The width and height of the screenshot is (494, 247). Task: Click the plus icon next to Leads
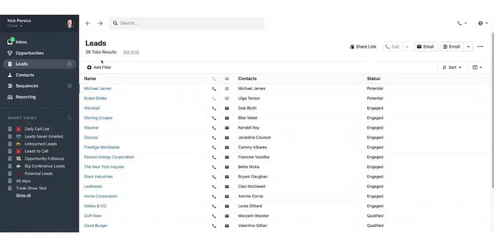coord(70,64)
